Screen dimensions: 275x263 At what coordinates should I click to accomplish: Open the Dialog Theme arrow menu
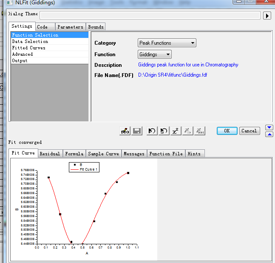(x=267, y=16)
